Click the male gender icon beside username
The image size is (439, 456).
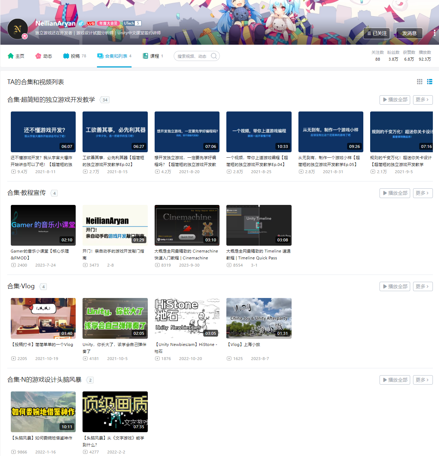81,23
